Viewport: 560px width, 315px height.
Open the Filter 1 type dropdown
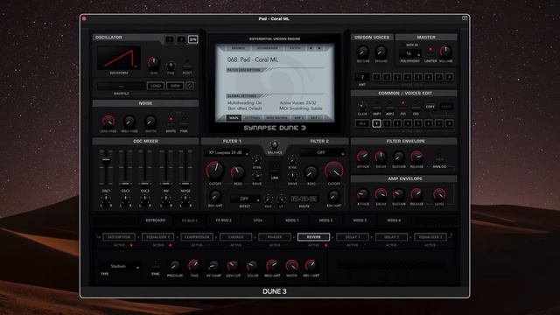point(227,152)
